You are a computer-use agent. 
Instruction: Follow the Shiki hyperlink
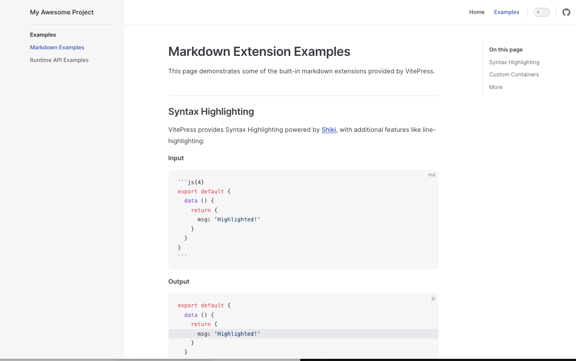(329, 130)
